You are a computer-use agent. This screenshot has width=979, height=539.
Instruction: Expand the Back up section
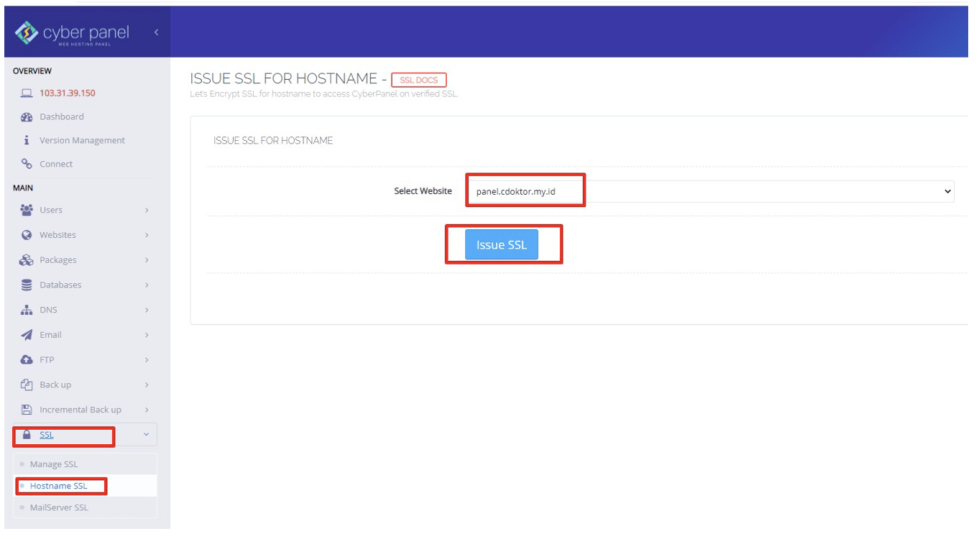pos(54,384)
